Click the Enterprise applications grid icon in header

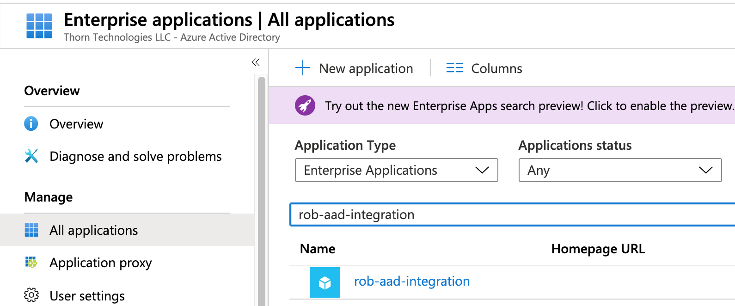tap(39, 25)
